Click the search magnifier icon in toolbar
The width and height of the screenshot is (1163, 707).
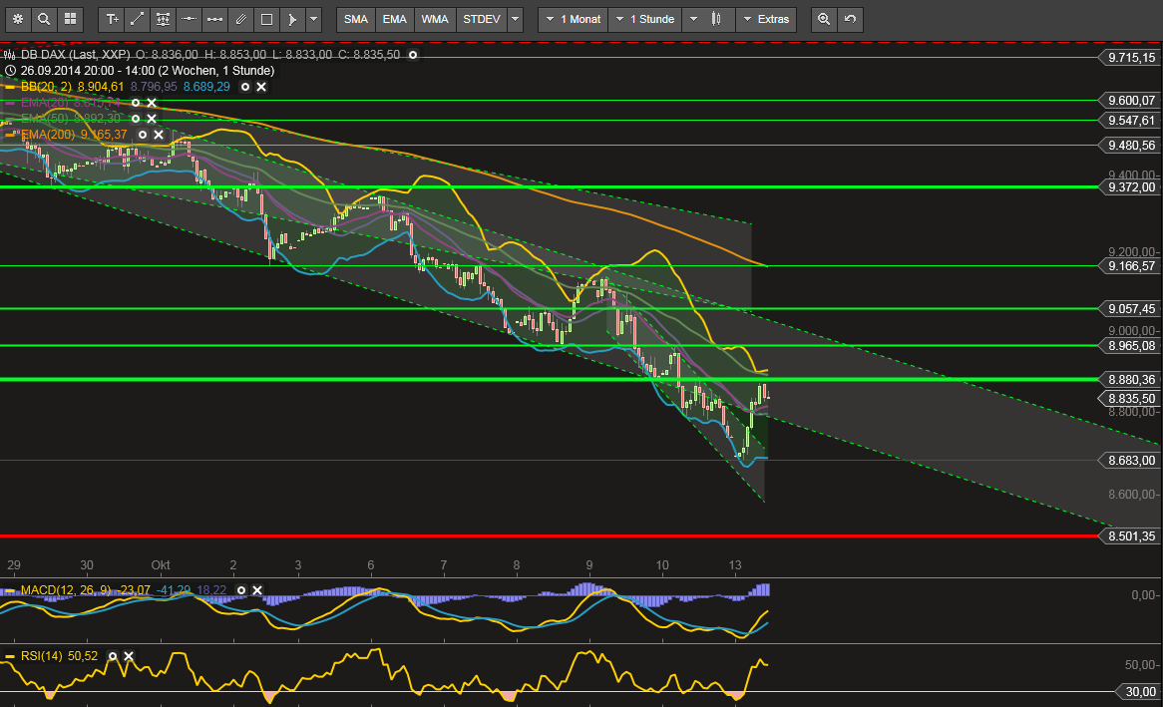point(44,19)
